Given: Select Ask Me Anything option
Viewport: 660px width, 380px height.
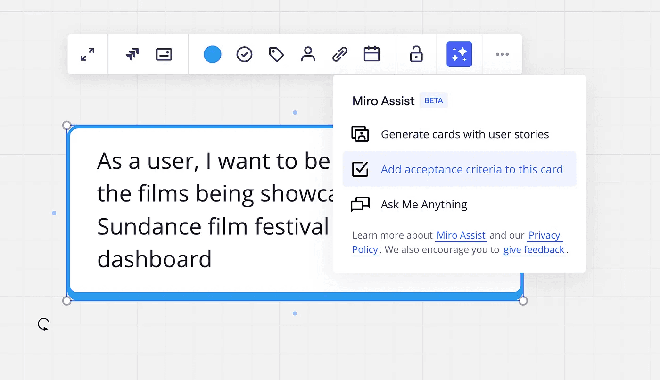Looking at the screenshot, I should tap(423, 205).
